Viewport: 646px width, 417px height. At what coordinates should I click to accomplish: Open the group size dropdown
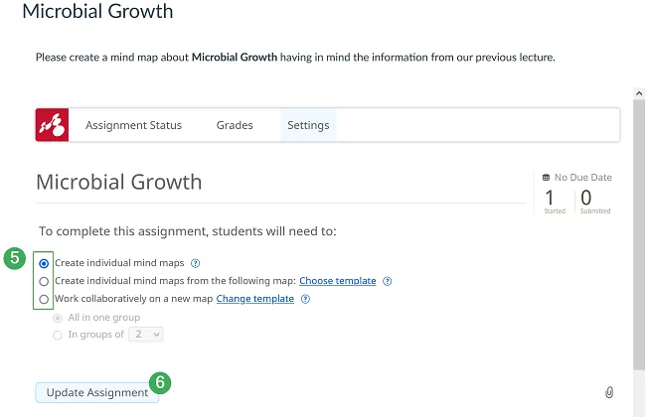145,335
